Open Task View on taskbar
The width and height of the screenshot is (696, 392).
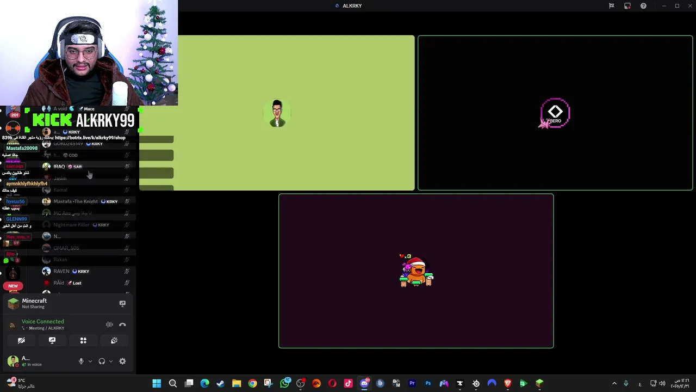189,383
